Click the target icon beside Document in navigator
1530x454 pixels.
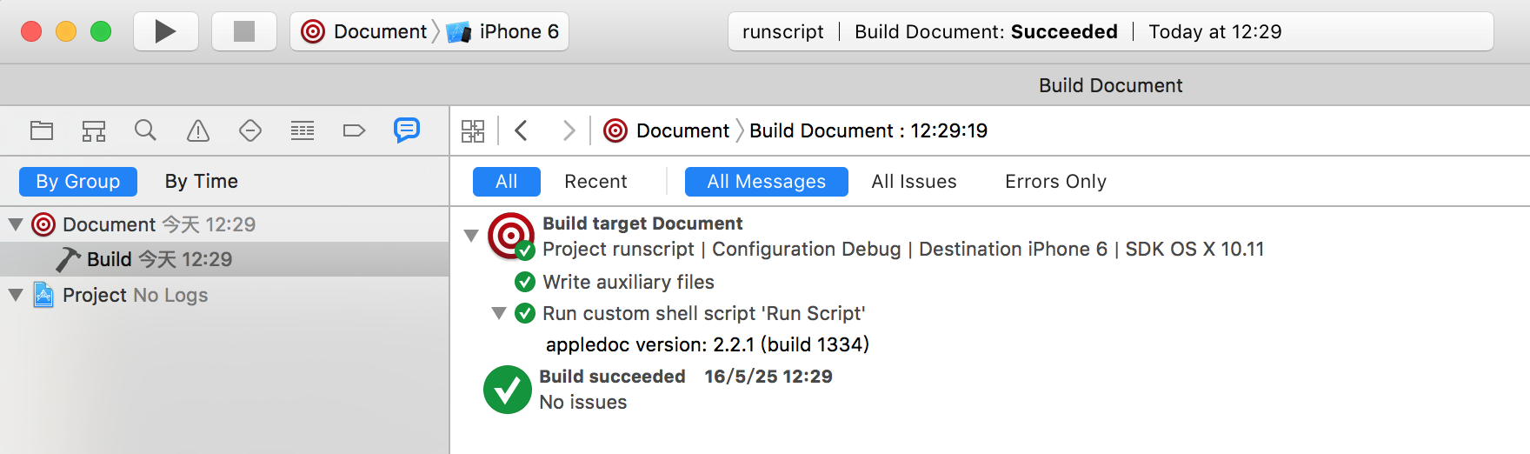(x=43, y=224)
